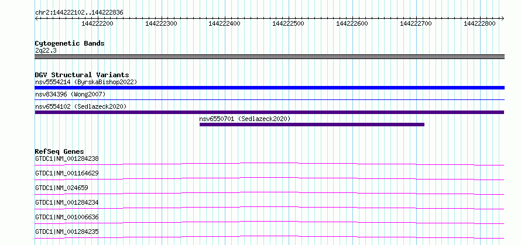Image resolution: width=521 pixels, height=245 pixels.
Task: Click the 144222800 ruler position label
Action: (x=480, y=23)
